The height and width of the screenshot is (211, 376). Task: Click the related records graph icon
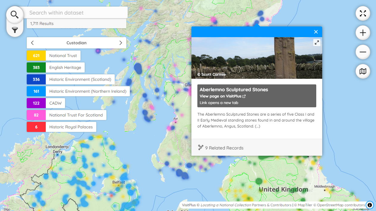tap(201, 148)
